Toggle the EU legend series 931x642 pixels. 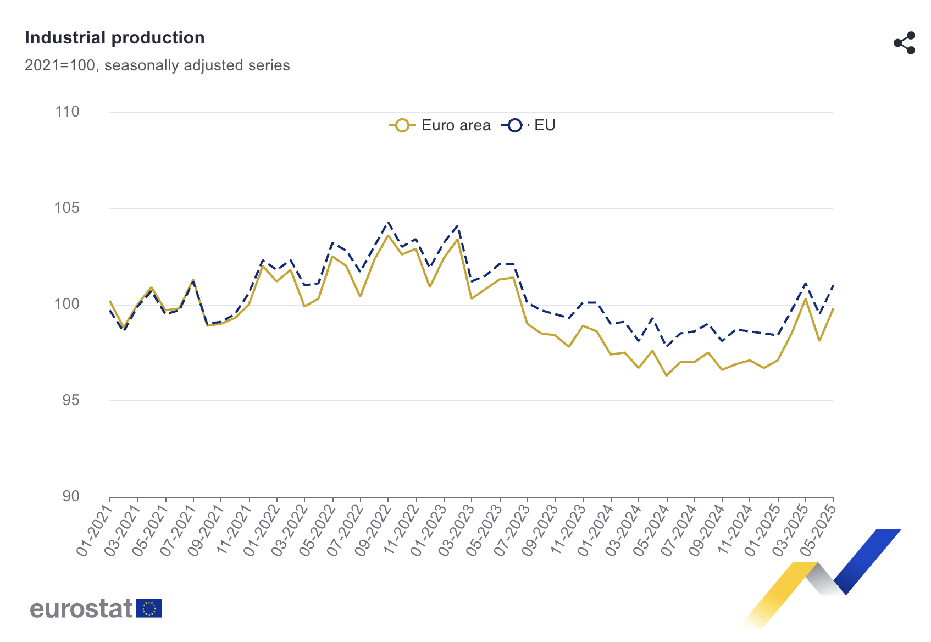point(544,125)
